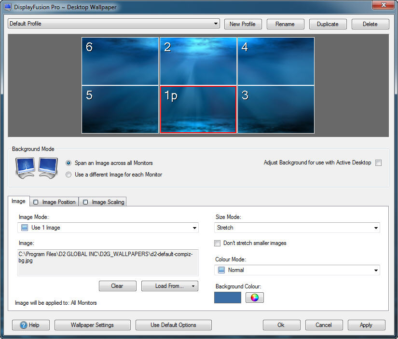
Task: Expand the Image Mode dropdown
Action: pyautogui.click(x=108, y=228)
